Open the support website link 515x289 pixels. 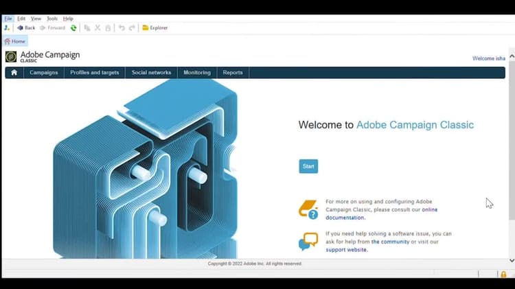[x=346, y=250]
